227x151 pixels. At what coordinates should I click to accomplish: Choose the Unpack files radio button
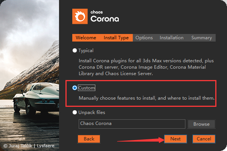(x=75, y=112)
